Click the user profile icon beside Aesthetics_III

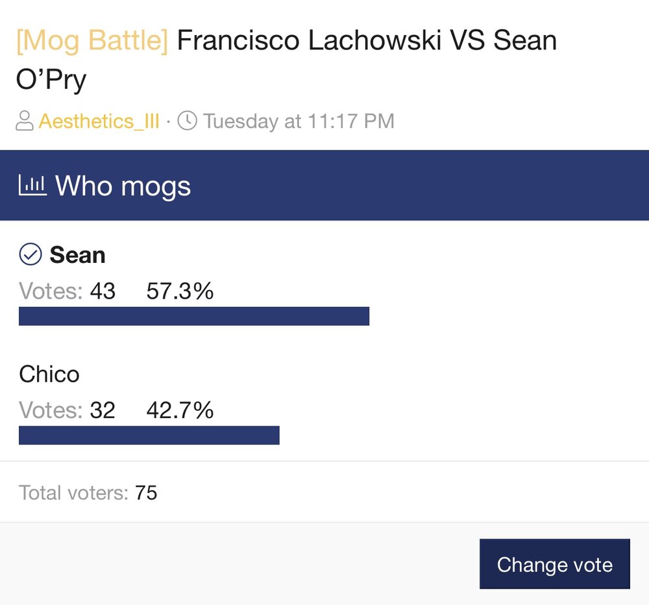tap(25, 121)
